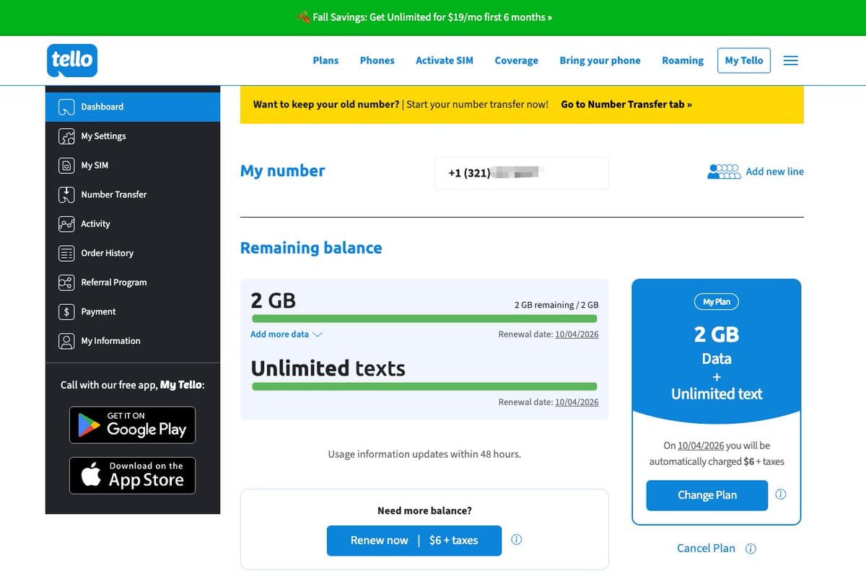This screenshot has height=586, width=866.
Task: Open Roaming in top navigation
Action: tap(683, 61)
